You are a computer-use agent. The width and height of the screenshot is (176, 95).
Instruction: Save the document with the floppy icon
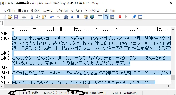click(16, 17)
